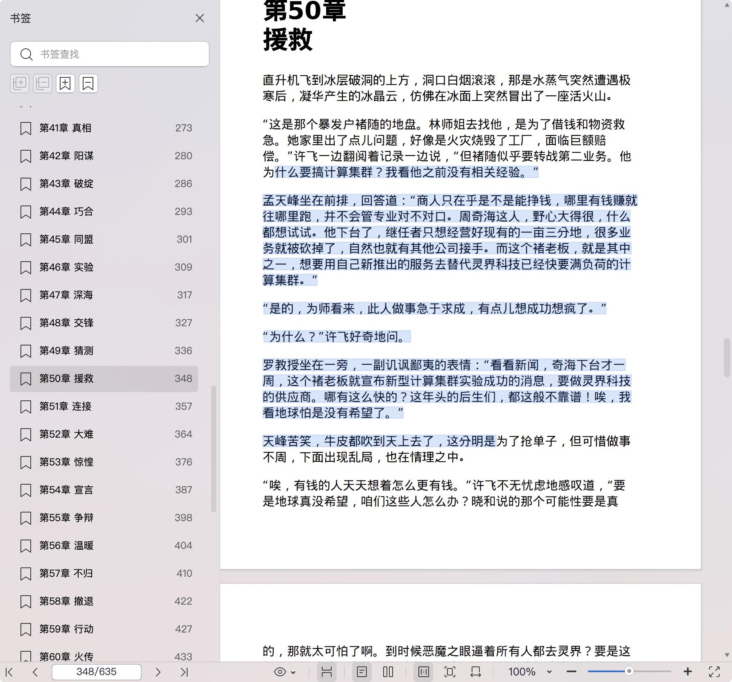Select bookmark 第54章 宣言
732x682 pixels.
coord(104,490)
